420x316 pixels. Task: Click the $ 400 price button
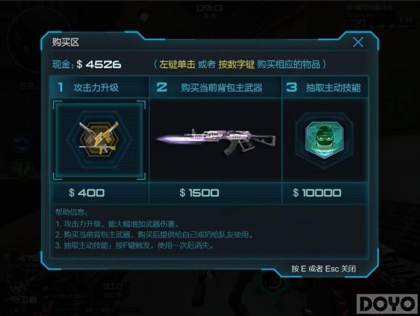click(87, 193)
